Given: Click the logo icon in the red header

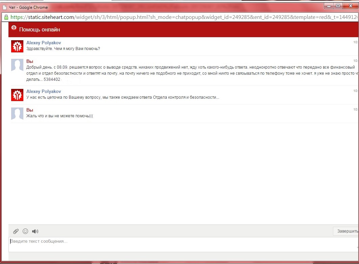Looking at the screenshot, I should (14, 28).
